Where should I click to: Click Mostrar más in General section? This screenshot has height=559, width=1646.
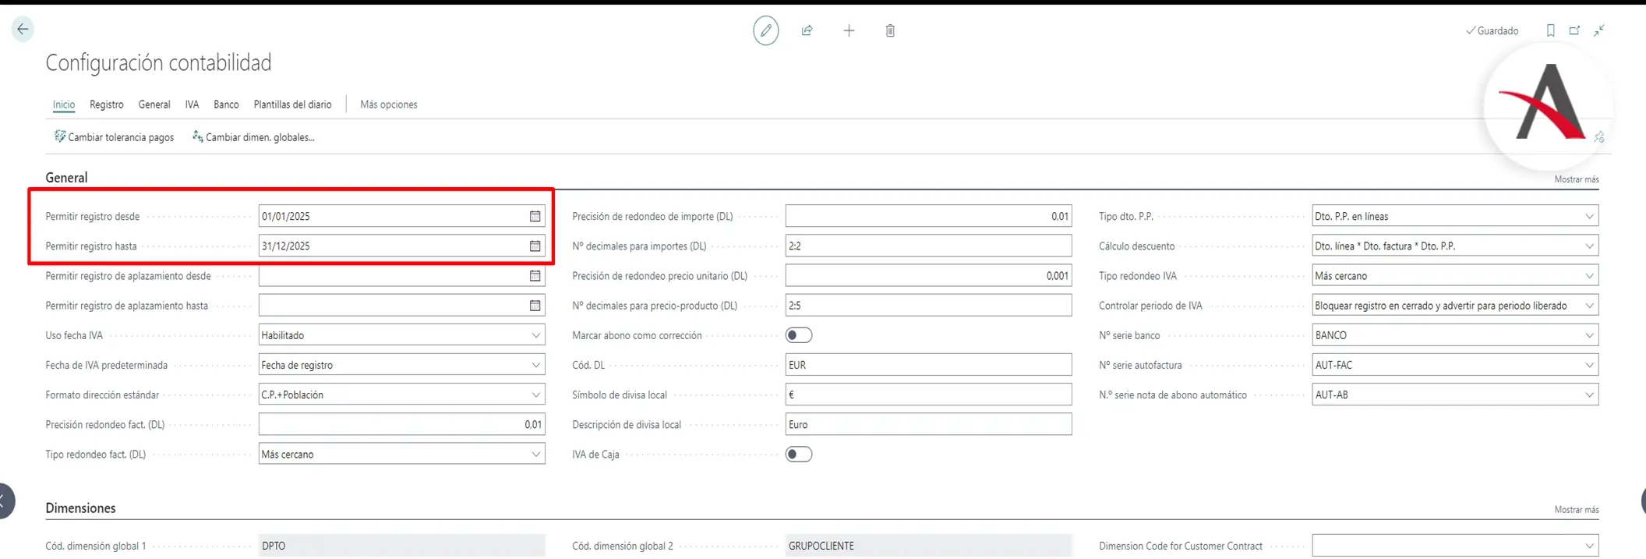tap(1576, 179)
